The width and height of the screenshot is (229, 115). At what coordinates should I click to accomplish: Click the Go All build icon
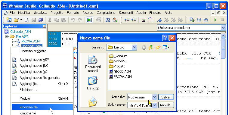pos(206,20)
